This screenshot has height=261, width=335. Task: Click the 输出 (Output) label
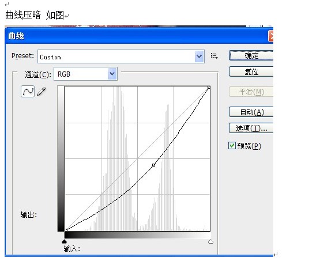pyautogui.click(x=29, y=215)
